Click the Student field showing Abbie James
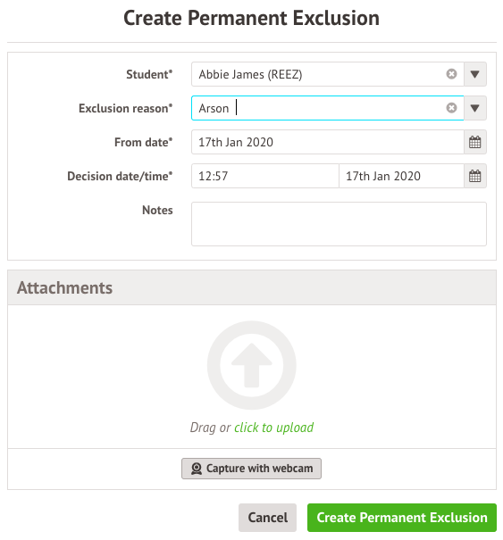The height and width of the screenshot is (540, 503). pyautogui.click(x=328, y=74)
